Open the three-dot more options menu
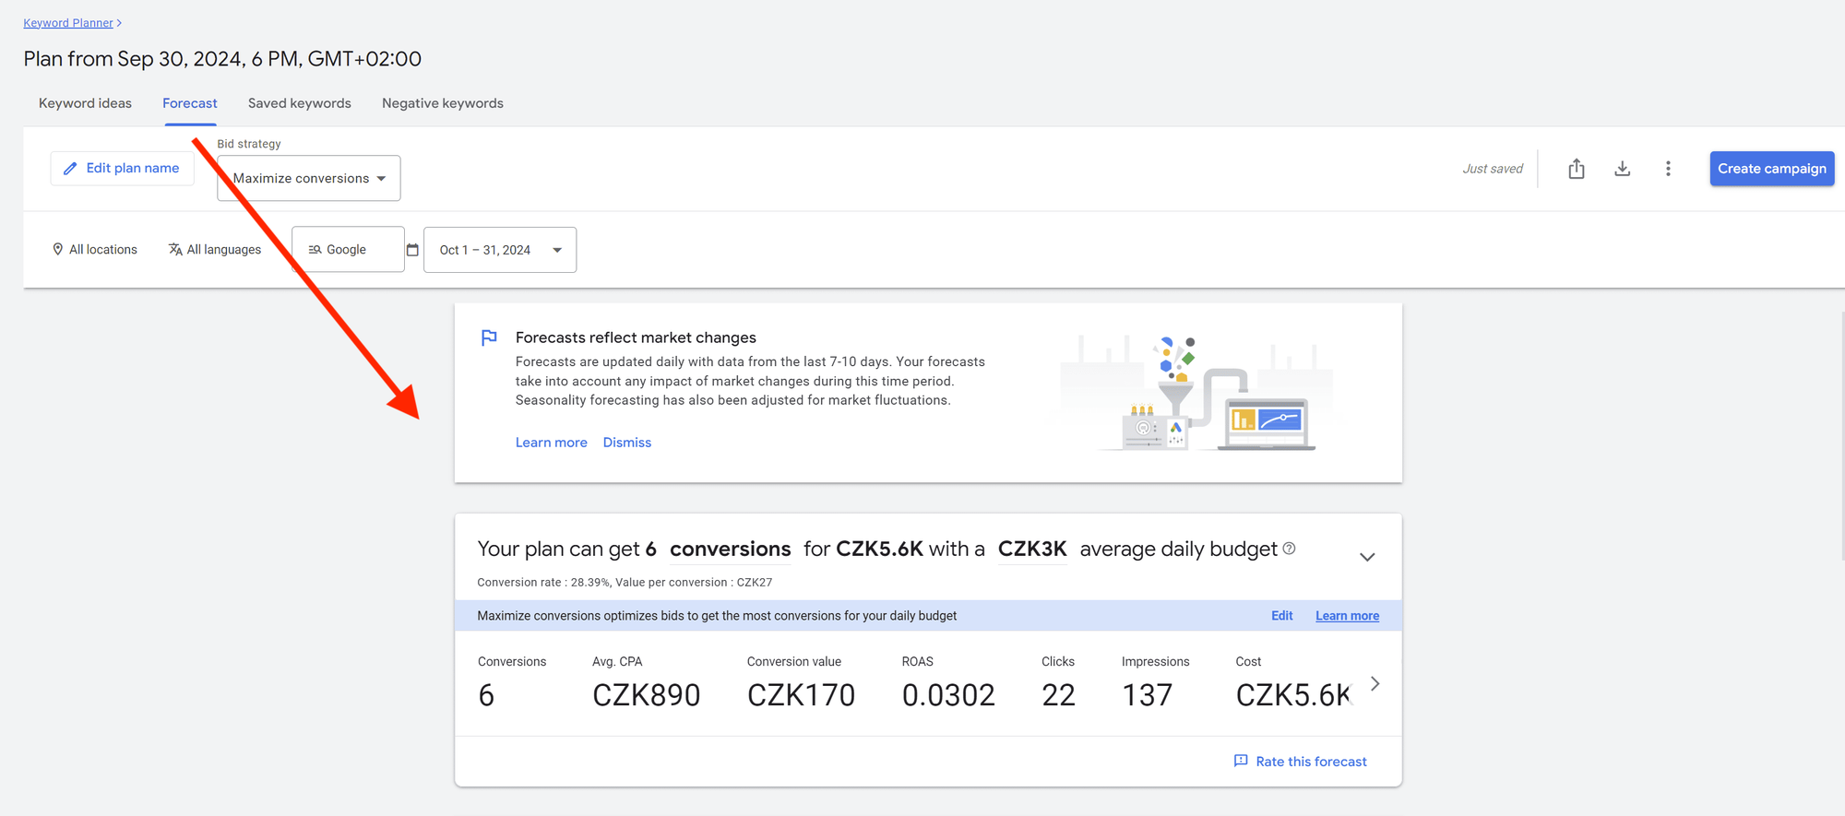This screenshot has height=816, width=1845. point(1668,169)
